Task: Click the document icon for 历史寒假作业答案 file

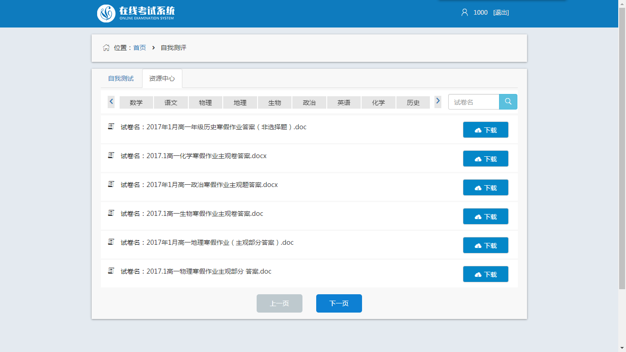Action: (111, 126)
